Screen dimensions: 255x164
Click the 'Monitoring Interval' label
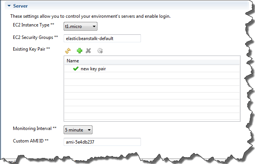coord(34,128)
